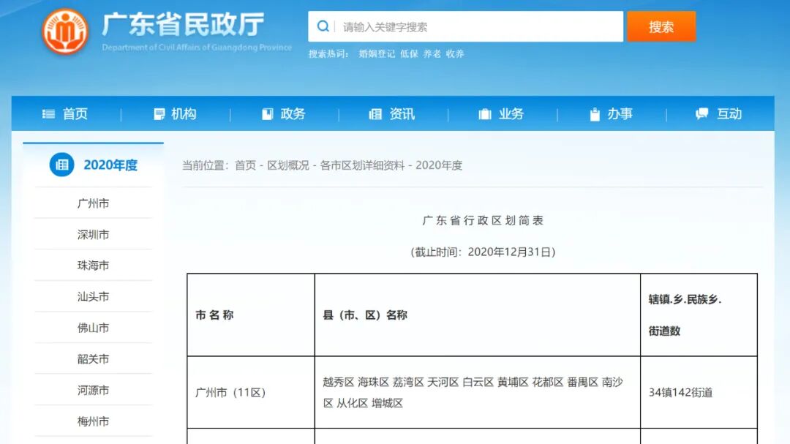Select hot search term 婚姻登记
790x444 pixels.
click(x=377, y=54)
